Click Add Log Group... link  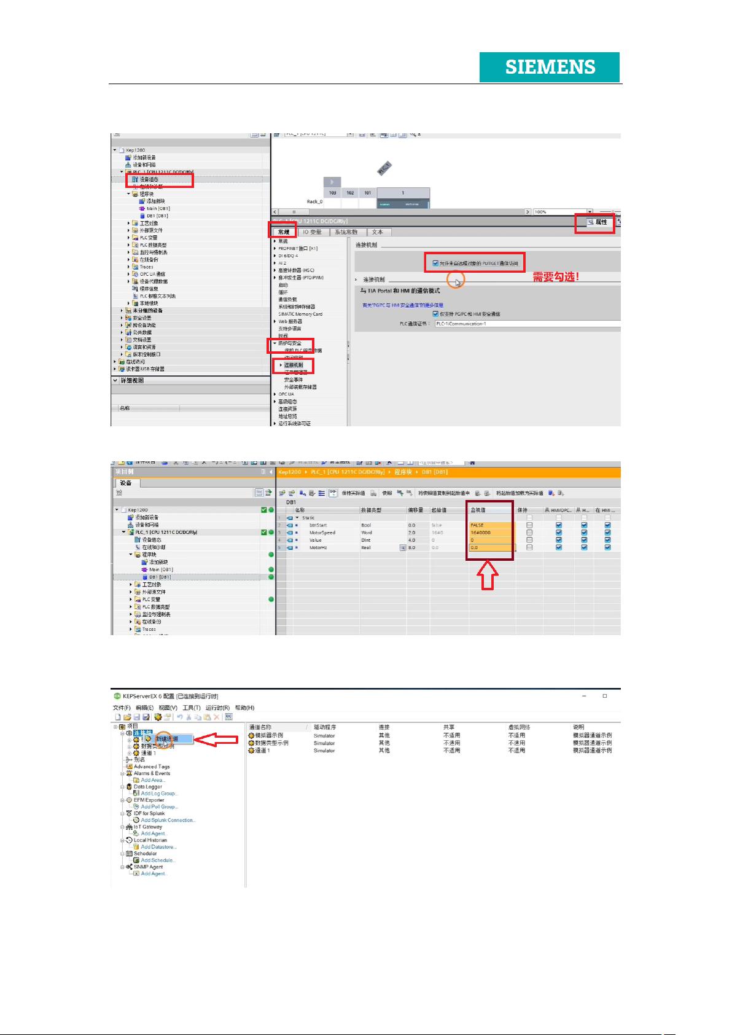158,794
